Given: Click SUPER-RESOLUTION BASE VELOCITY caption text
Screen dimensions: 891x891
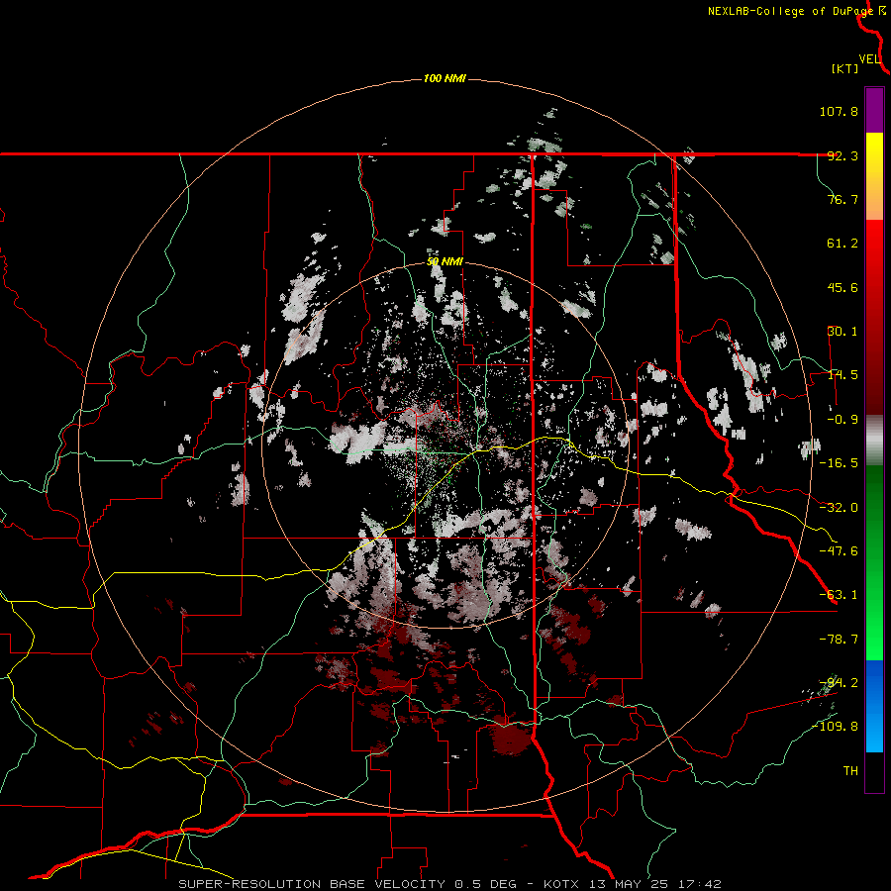Looking at the screenshot, I should [x=314, y=884].
